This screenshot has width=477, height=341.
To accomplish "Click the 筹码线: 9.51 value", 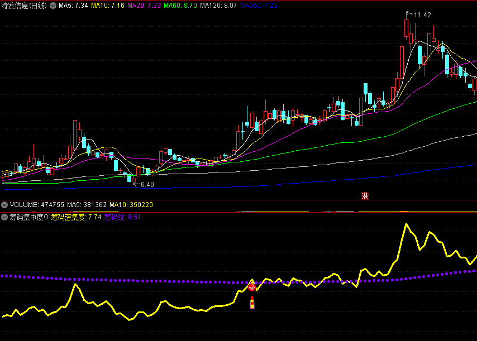I will click(x=122, y=217).
